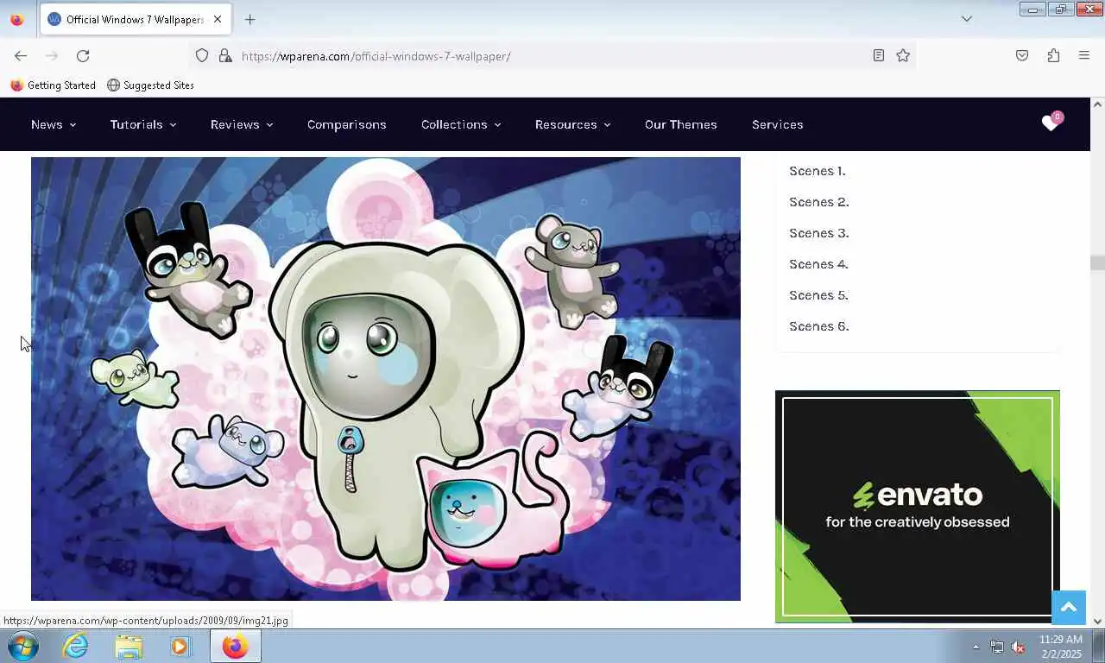Viewport: 1105px width, 663px height.
Task: Open the extensions puzzle icon
Action: point(1053,55)
